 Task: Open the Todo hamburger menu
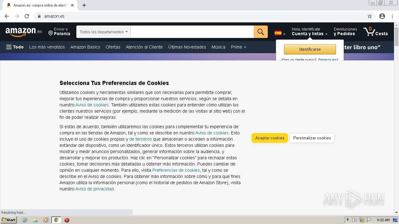(15, 47)
